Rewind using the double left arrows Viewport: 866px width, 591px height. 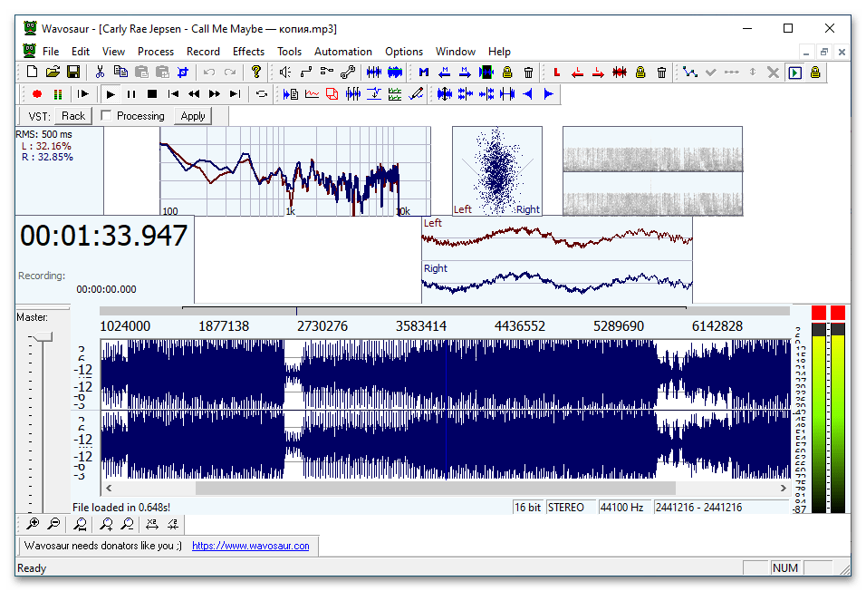click(194, 94)
